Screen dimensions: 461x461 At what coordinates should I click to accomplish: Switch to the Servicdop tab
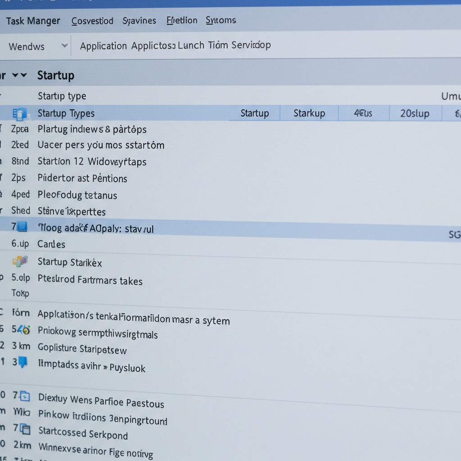(251, 45)
